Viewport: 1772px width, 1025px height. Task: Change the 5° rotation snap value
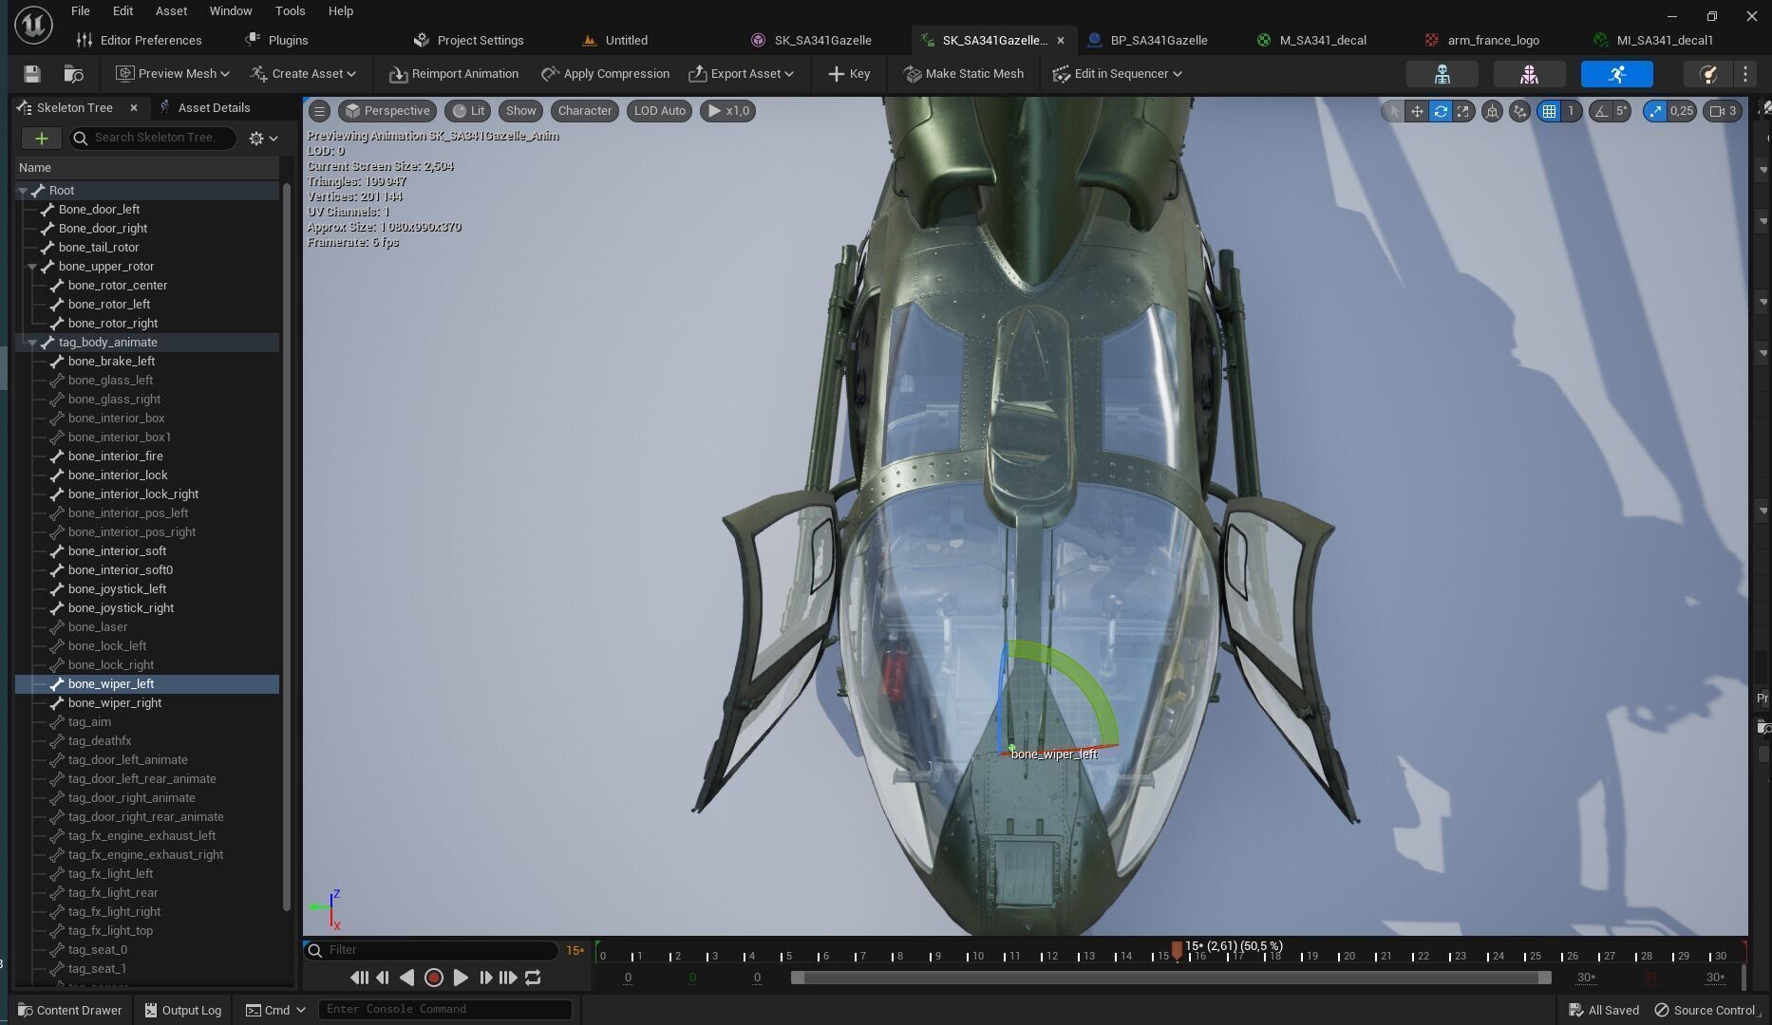point(1622,111)
